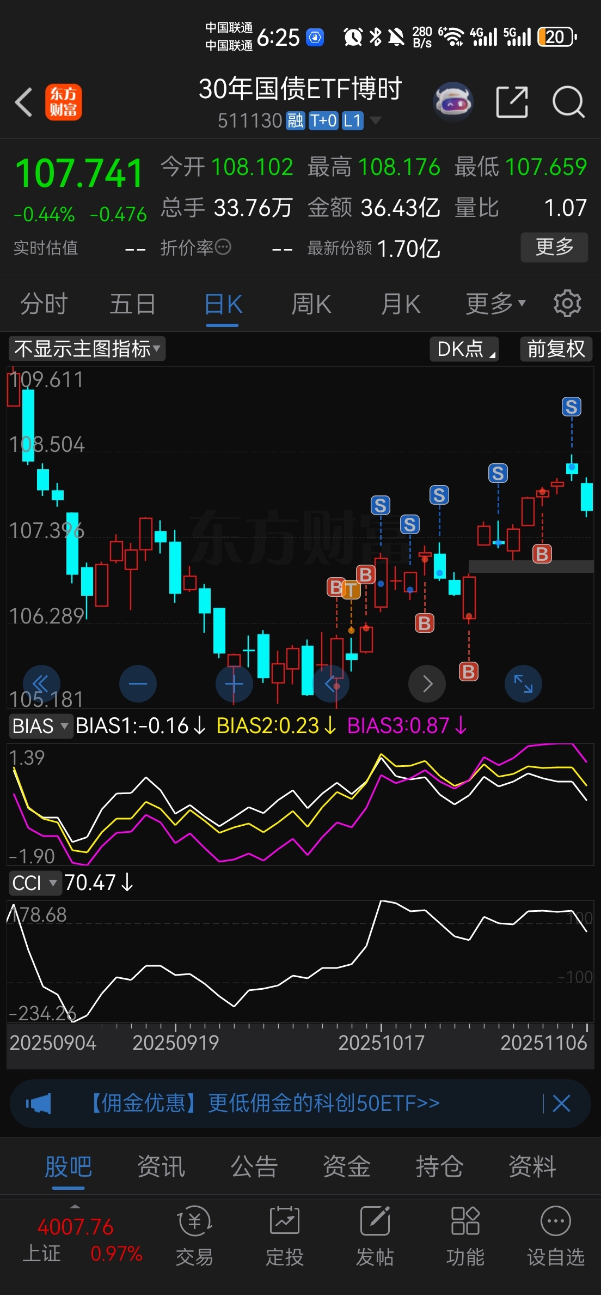601x1295 pixels.
Task: Switch to 周K tab
Action: coord(311,304)
